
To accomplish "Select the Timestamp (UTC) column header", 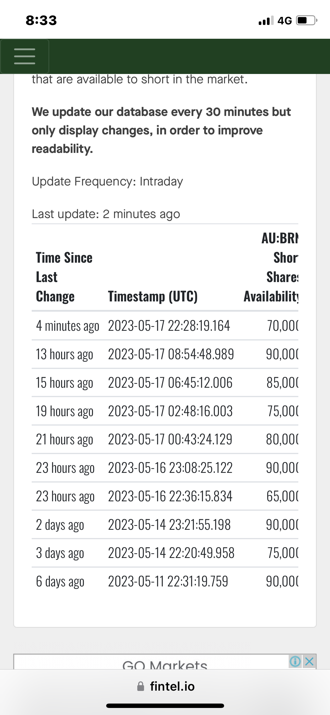I will tap(153, 296).
